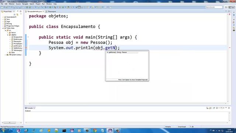Expand the teste package

pyautogui.click(x=8, y=52)
